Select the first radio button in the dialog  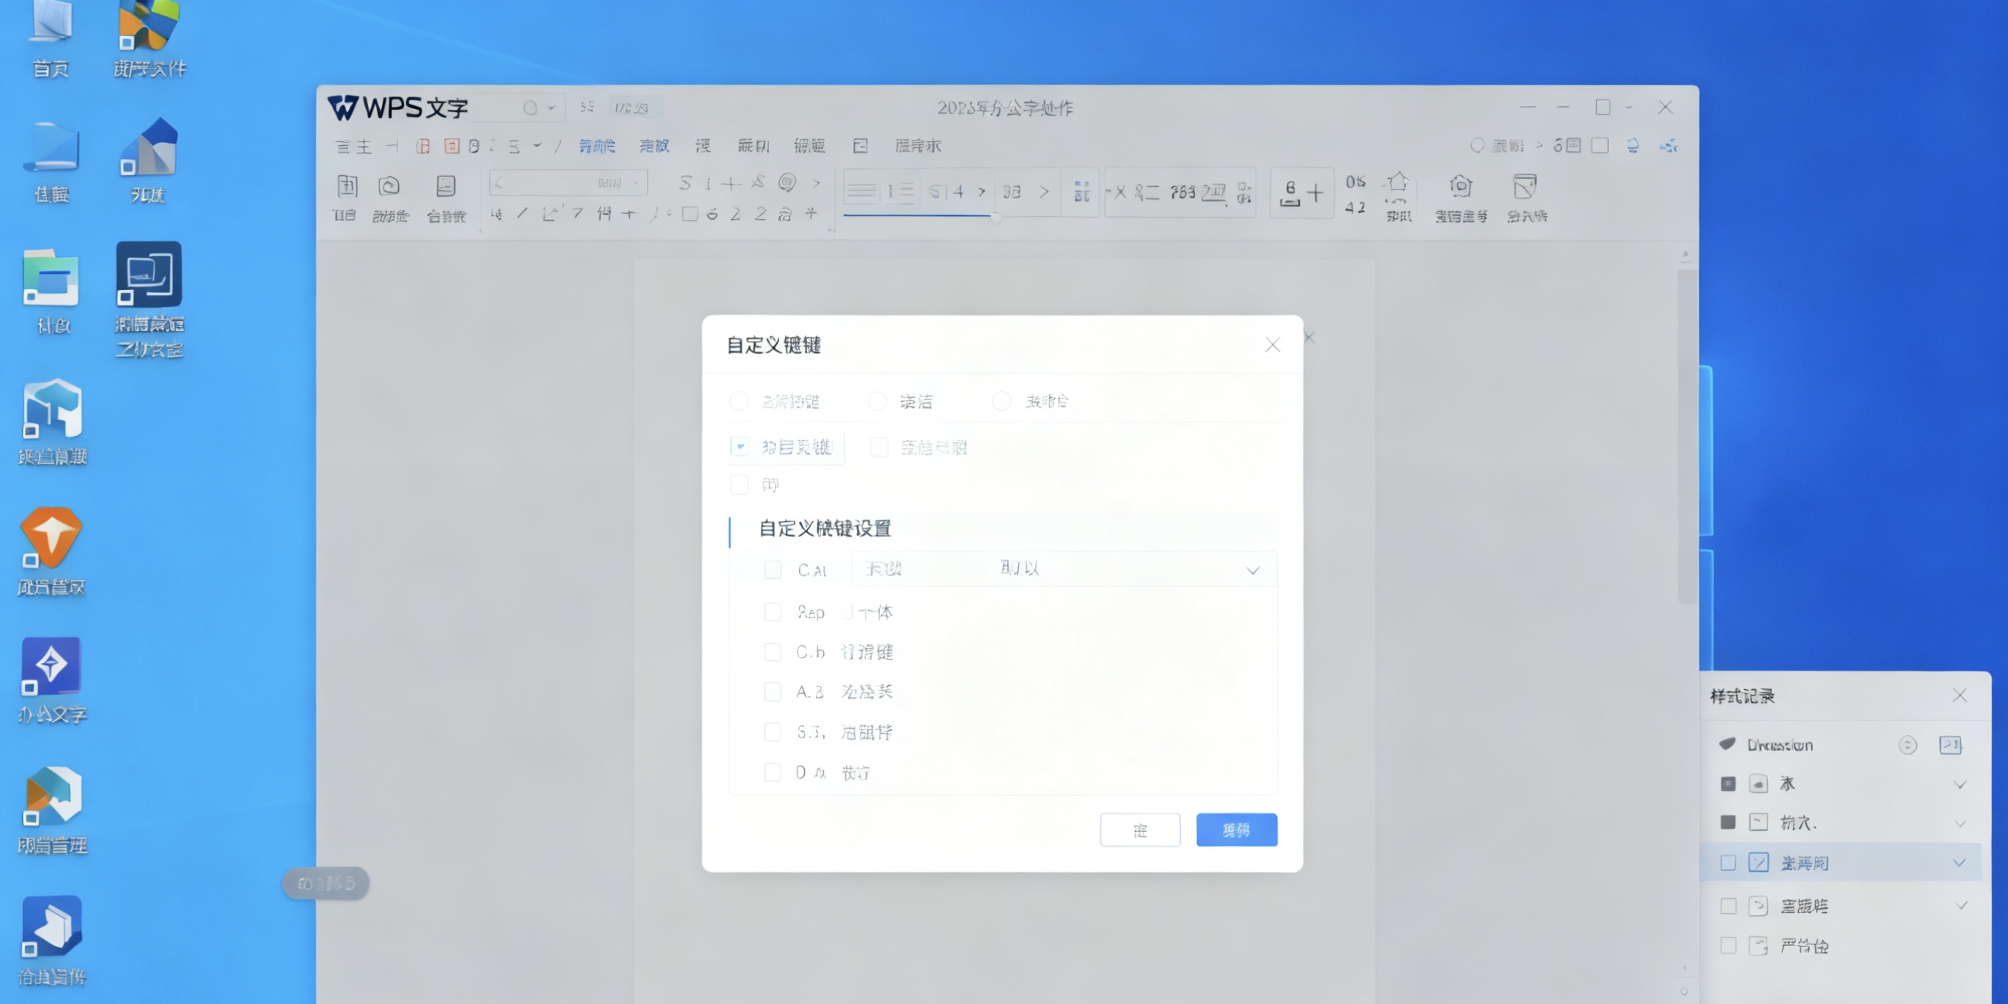click(739, 400)
